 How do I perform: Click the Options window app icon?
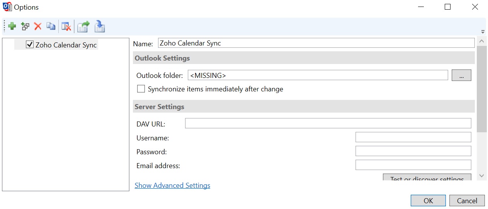point(7,7)
